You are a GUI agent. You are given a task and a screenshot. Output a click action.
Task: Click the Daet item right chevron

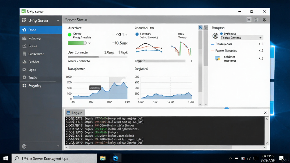(58, 30)
